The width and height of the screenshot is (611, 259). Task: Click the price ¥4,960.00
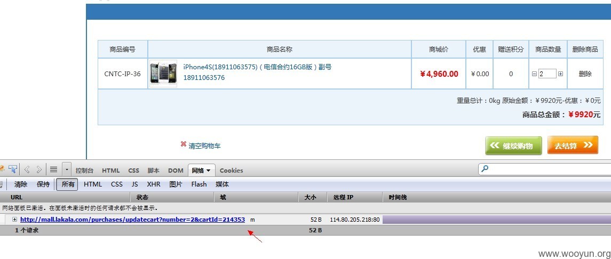click(x=439, y=74)
